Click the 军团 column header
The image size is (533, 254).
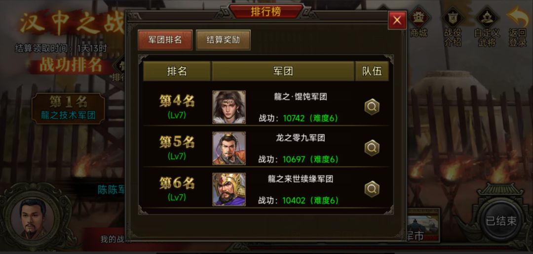[x=283, y=71]
